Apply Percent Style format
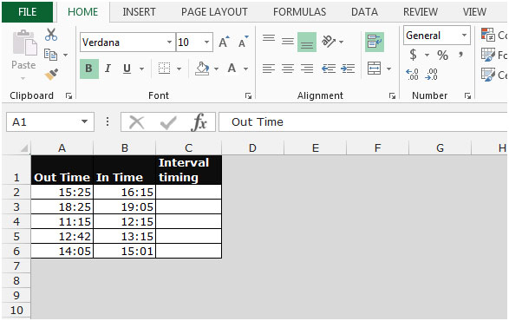This screenshot has width=509, height=321. [442, 55]
